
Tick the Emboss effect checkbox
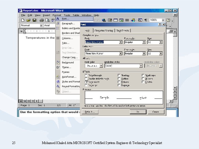pyautogui.click(x=119, y=82)
